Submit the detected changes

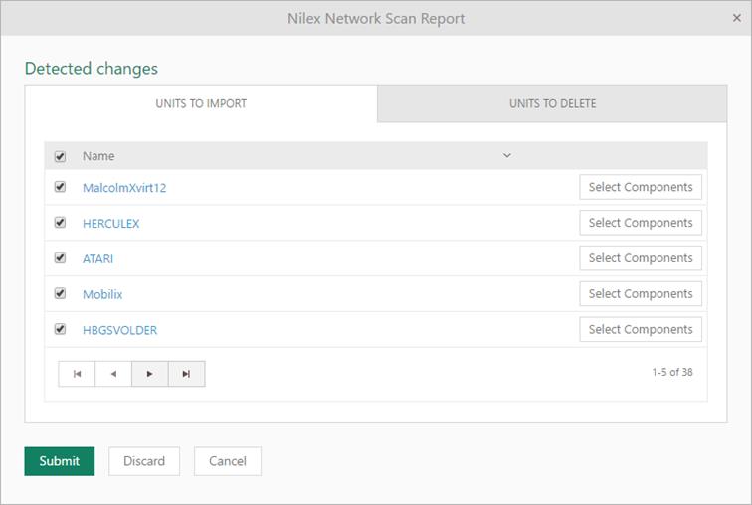[x=59, y=461]
